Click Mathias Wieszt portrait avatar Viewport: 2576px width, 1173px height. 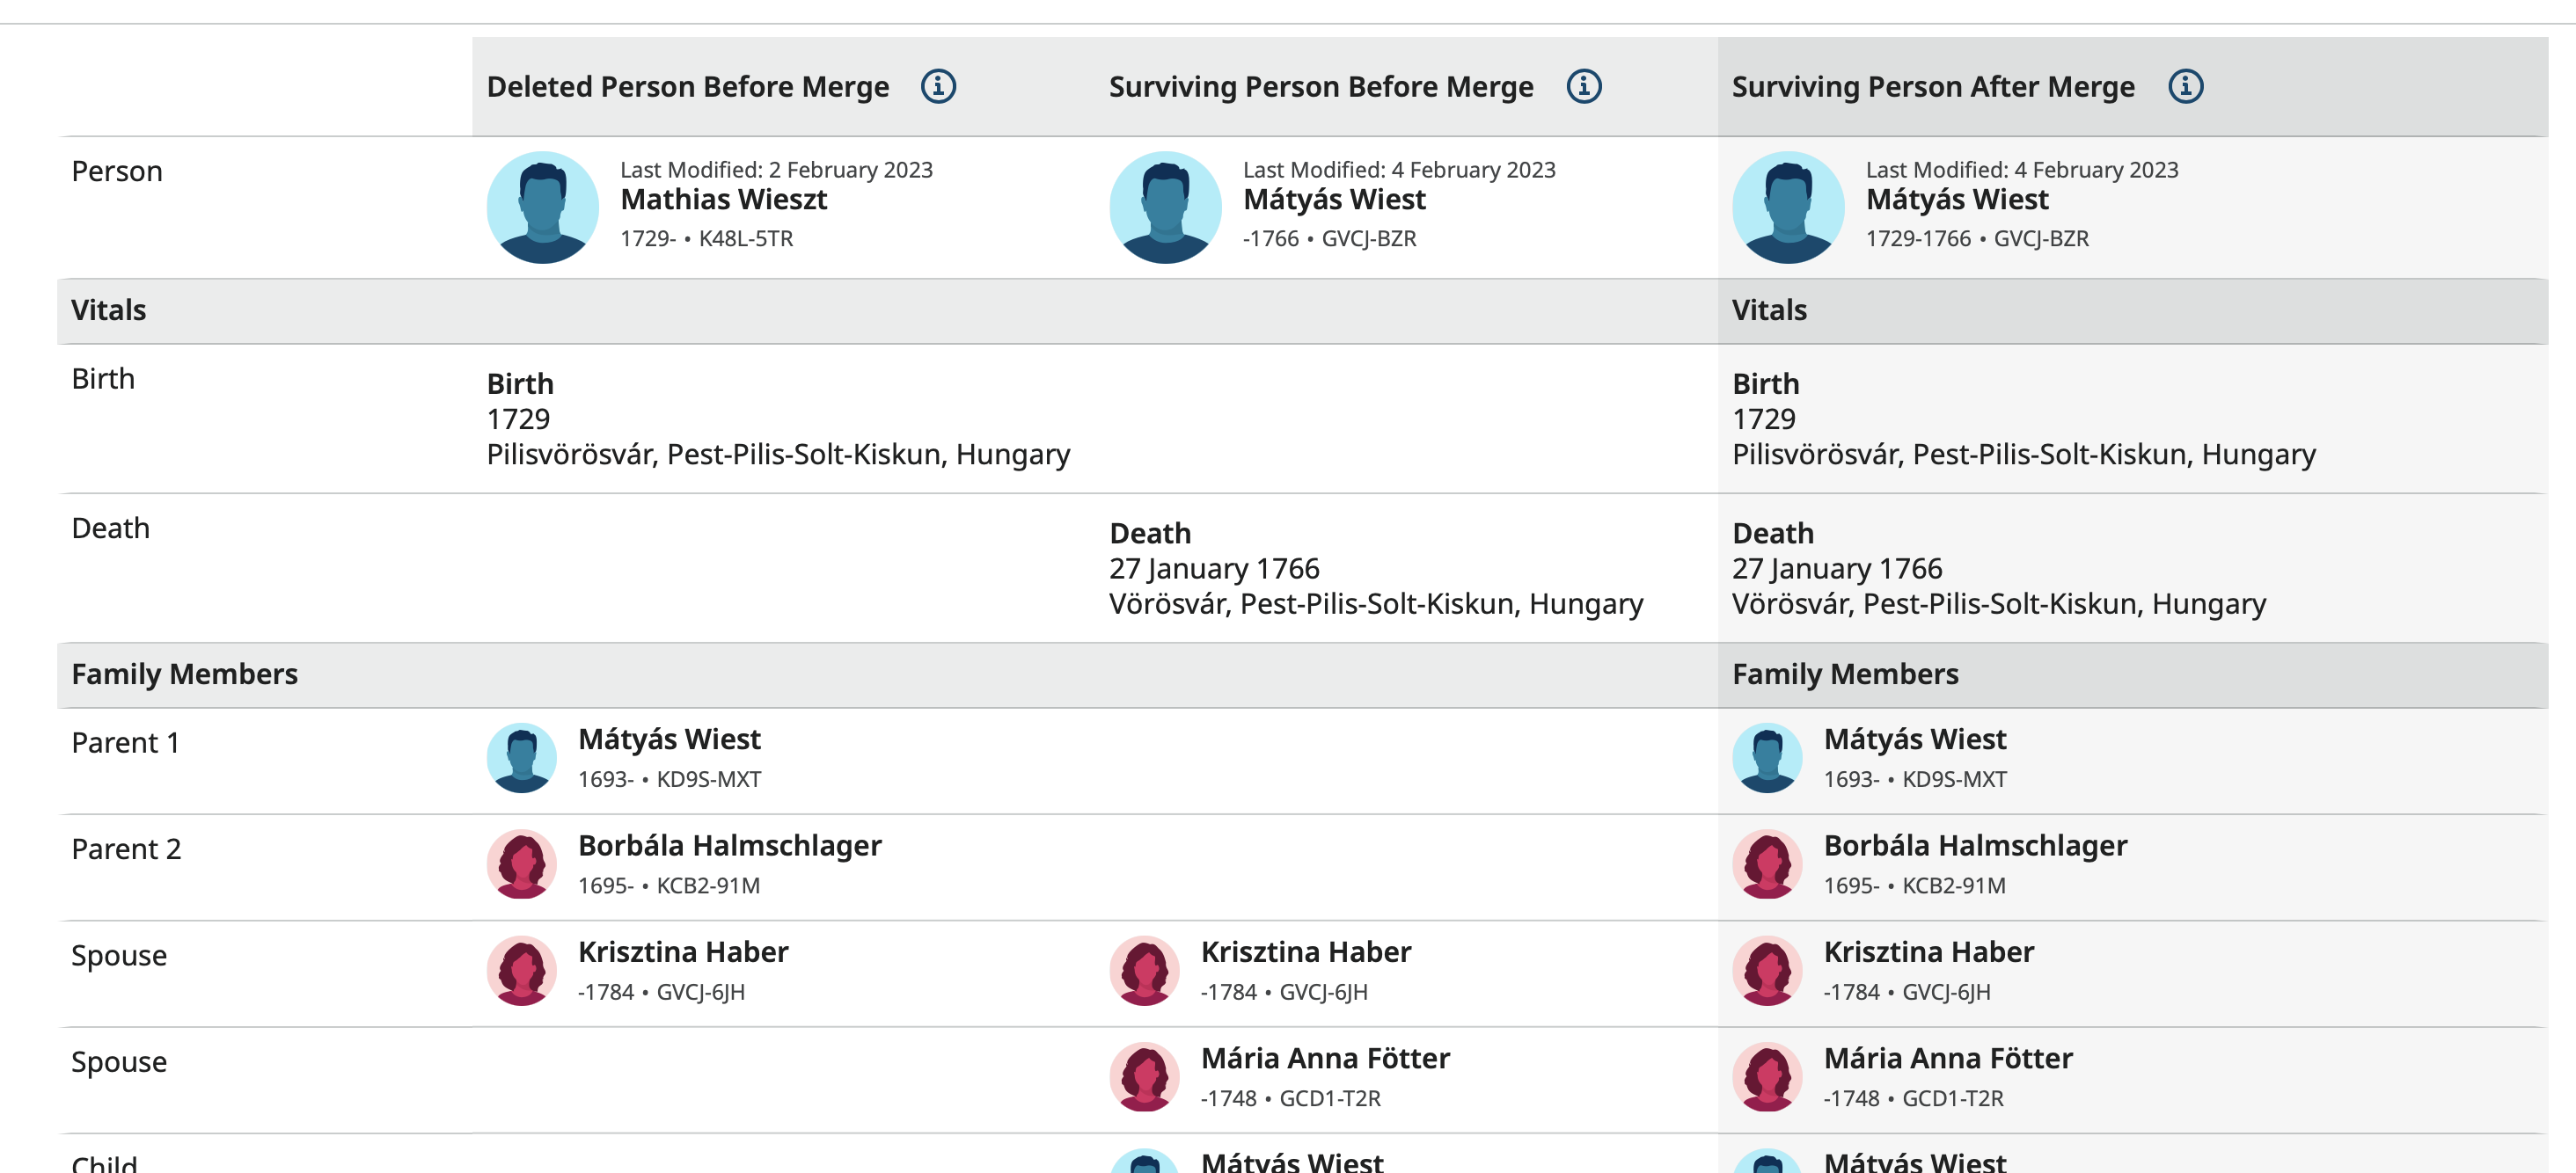tap(543, 207)
